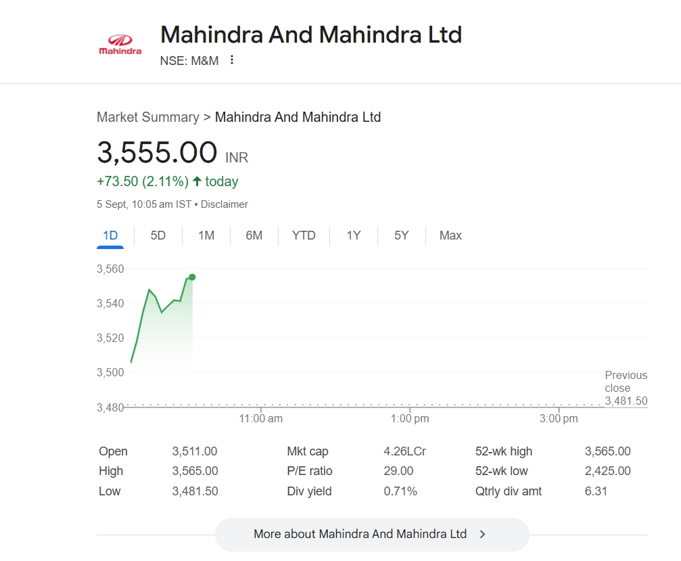Select the 1D chart range tab
This screenshot has width=681, height=561.
(110, 235)
